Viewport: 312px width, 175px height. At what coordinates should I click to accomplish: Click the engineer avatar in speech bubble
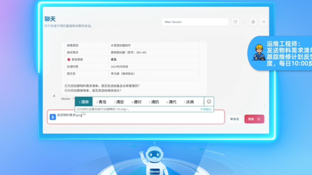click(259, 53)
